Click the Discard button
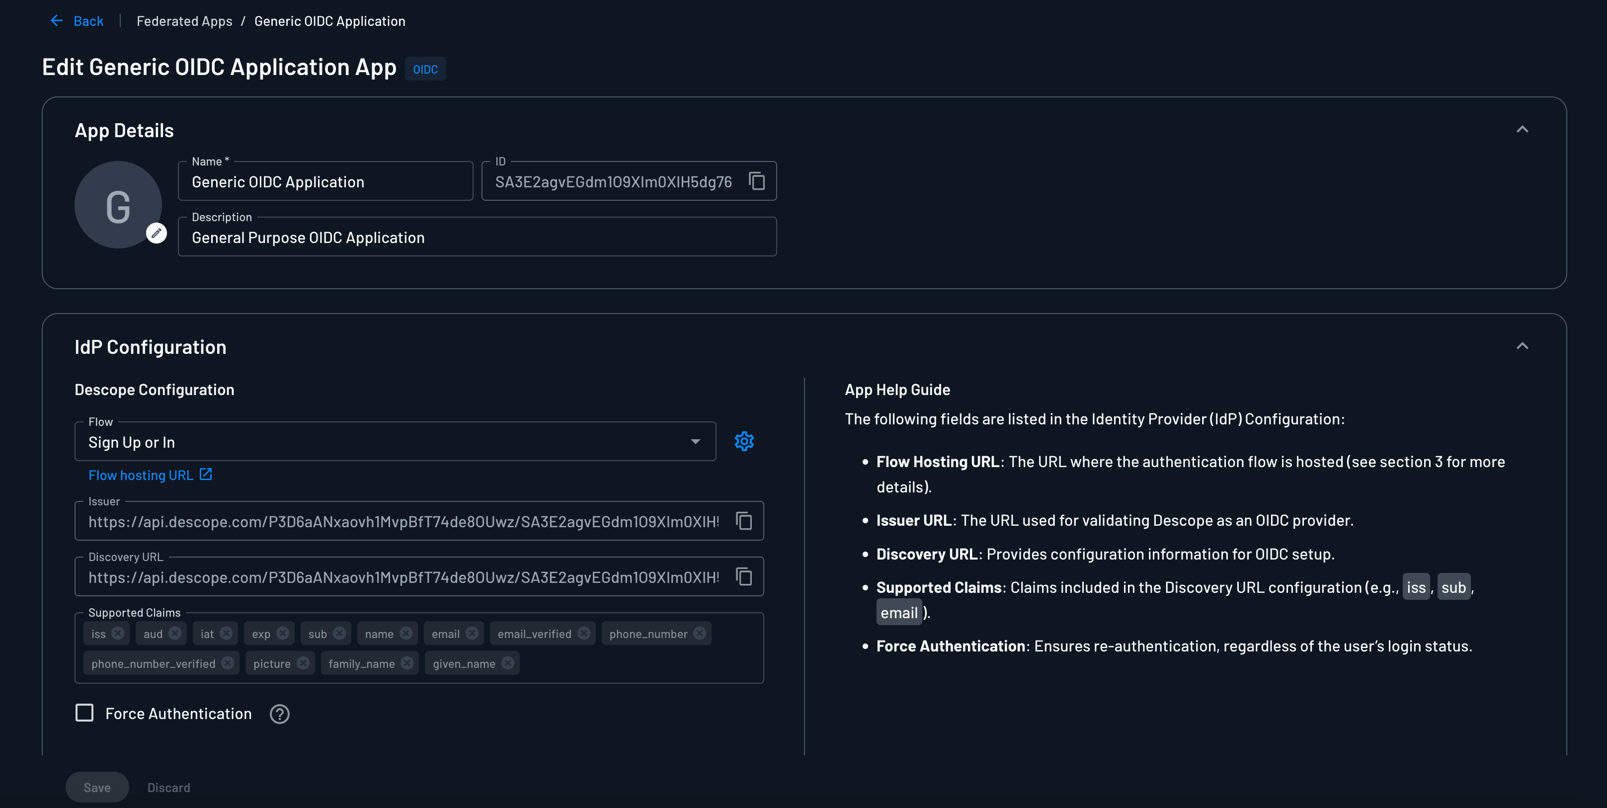The width and height of the screenshot is (1607, 808). tap(168, 788)
